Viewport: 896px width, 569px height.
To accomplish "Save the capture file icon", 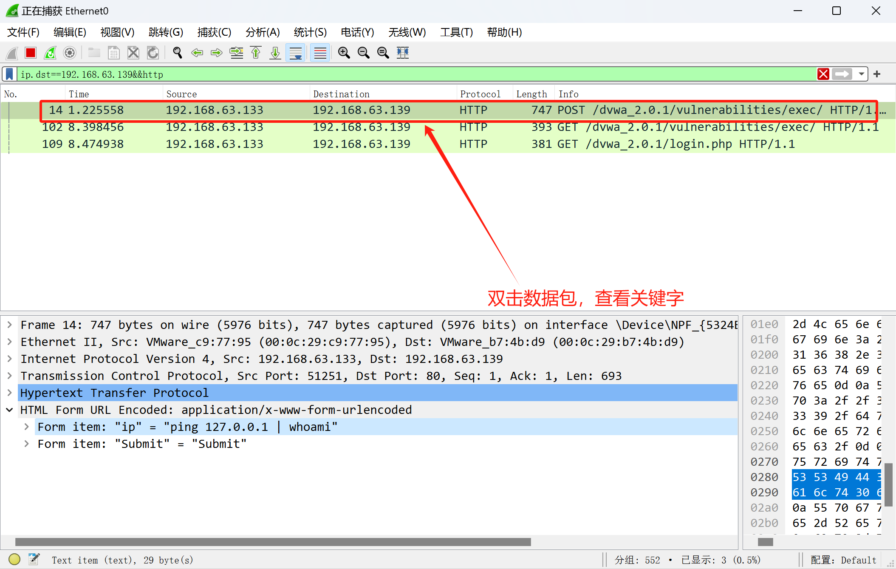I will [x=113, y=53].
